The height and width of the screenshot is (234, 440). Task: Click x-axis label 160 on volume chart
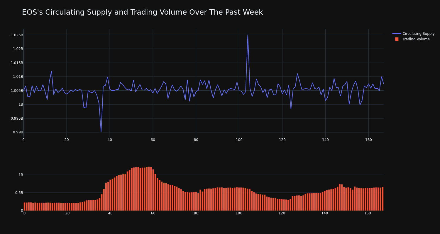[x=368, y=213]
